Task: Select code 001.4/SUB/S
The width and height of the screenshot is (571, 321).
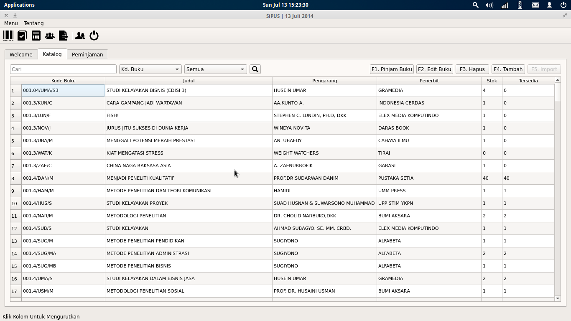Action: click(x=64, y=228)
